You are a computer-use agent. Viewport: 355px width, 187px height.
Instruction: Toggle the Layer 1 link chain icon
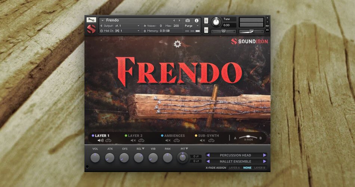click(x=108, y=141)
